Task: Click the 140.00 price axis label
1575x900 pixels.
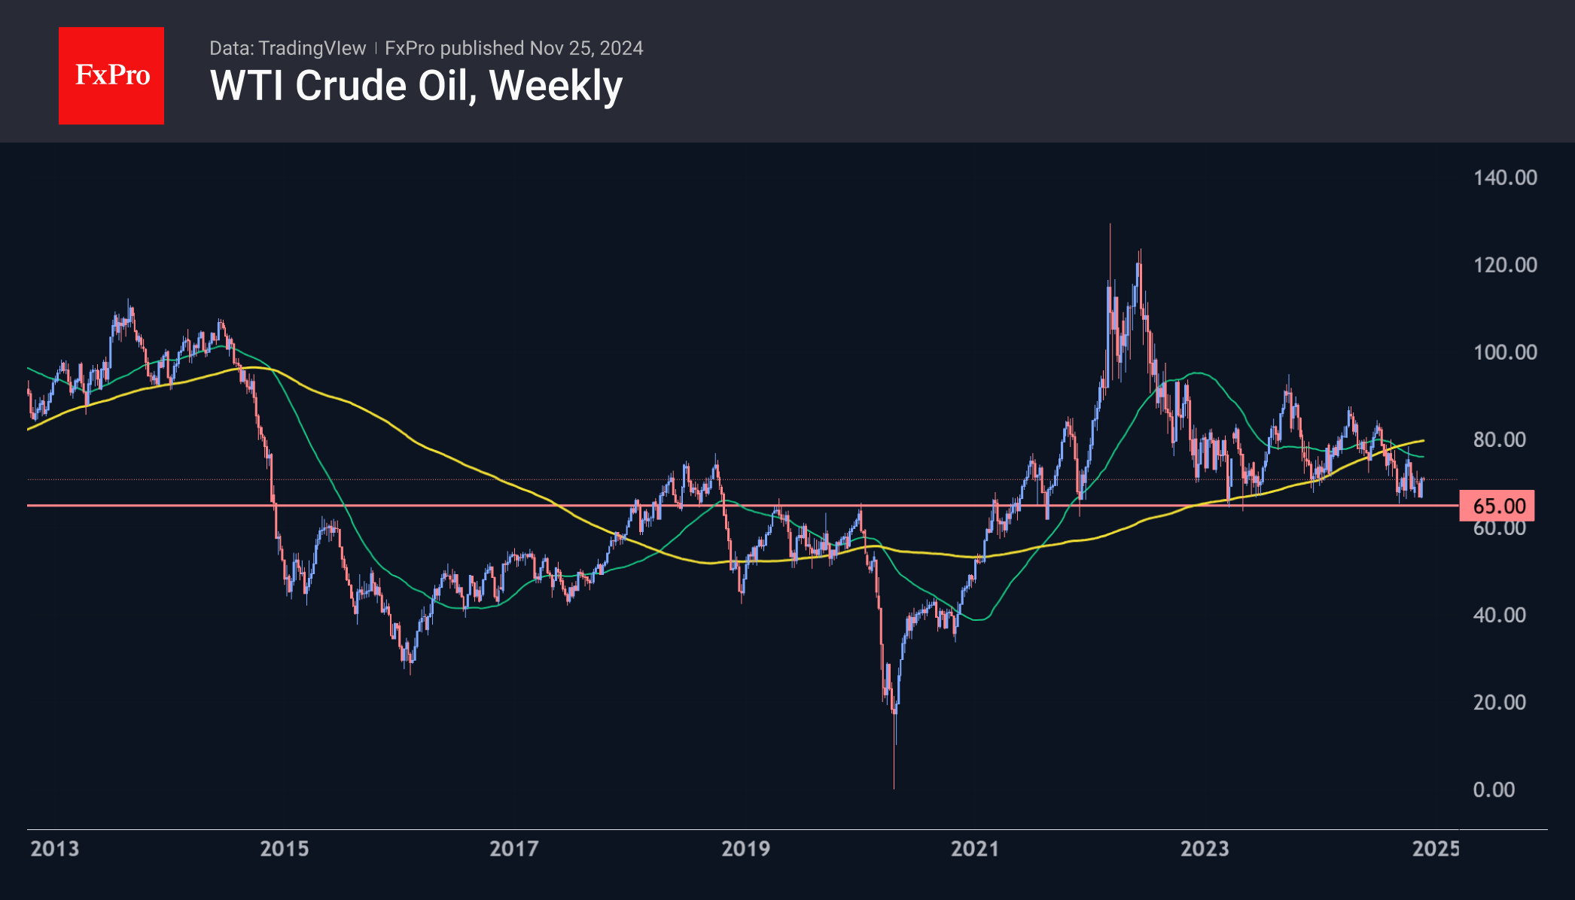Action: [x=1505, y=178]
